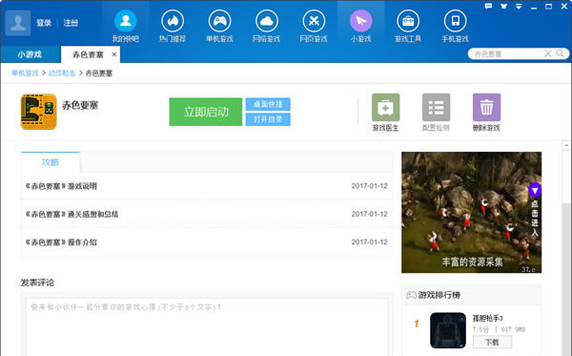
Task: Switch to the 小游戏 tab
Action: (30, 54)
